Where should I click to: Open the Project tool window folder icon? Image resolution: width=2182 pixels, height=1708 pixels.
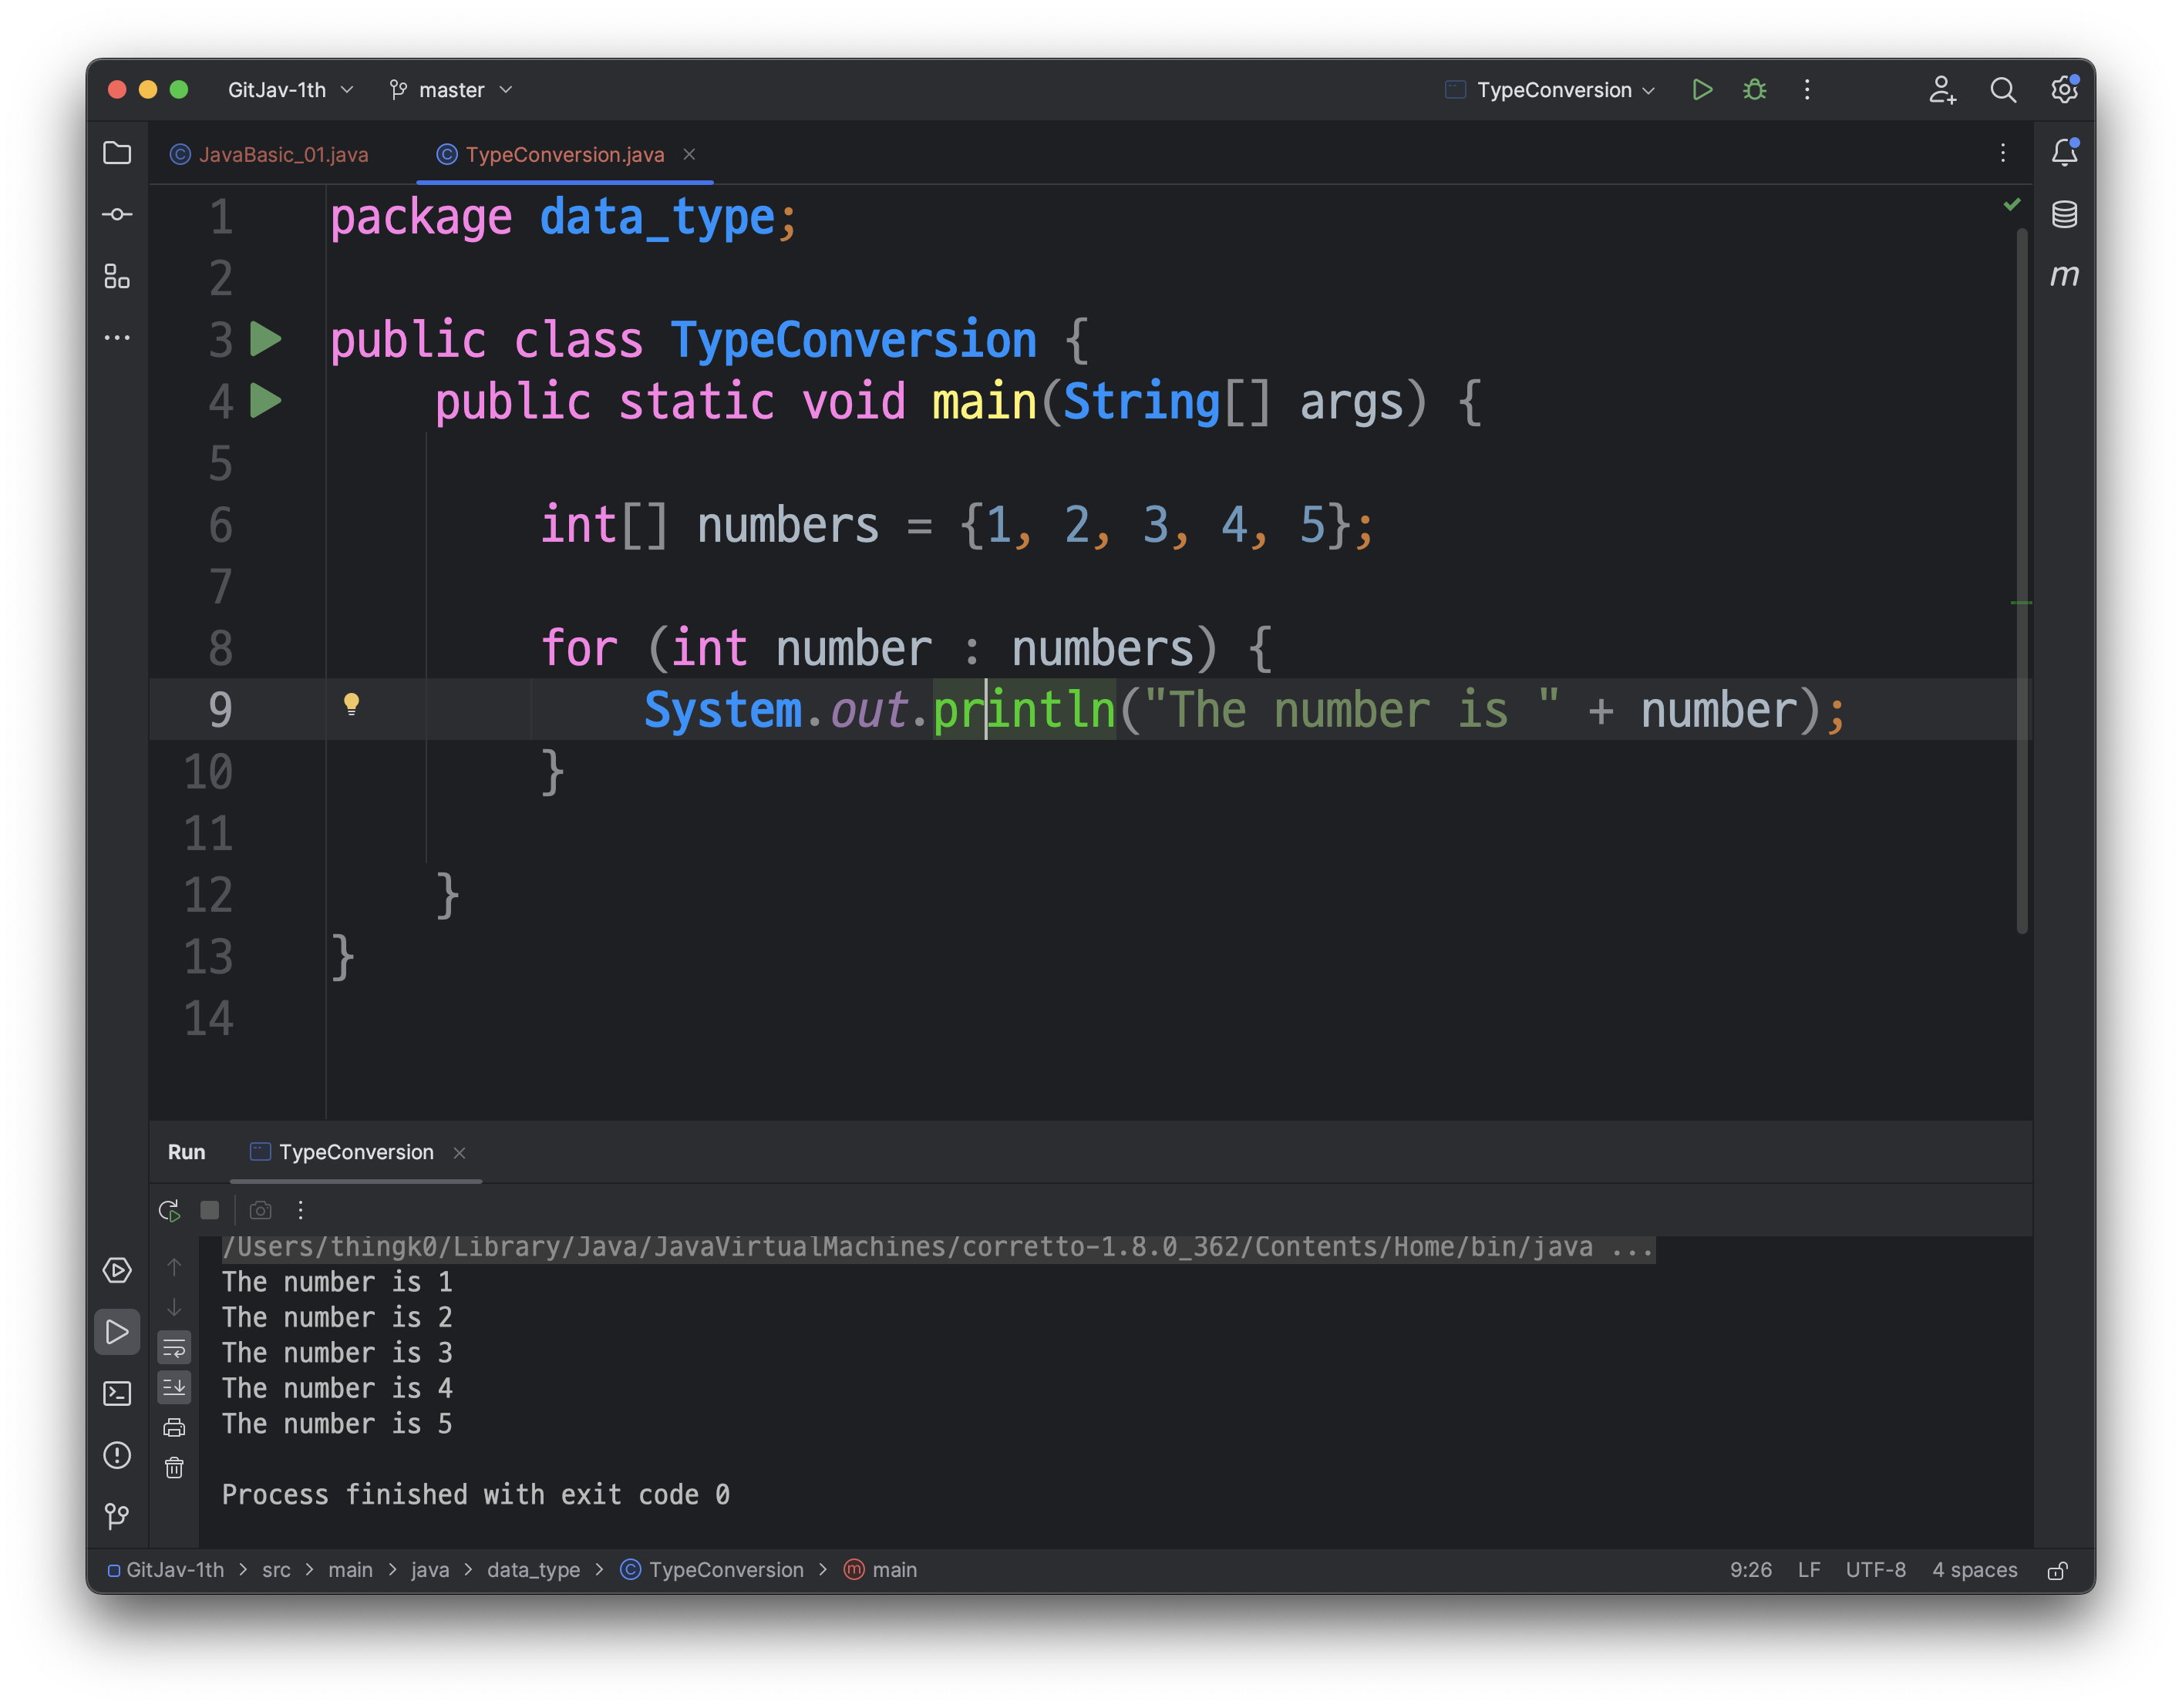tap(117, 153)
